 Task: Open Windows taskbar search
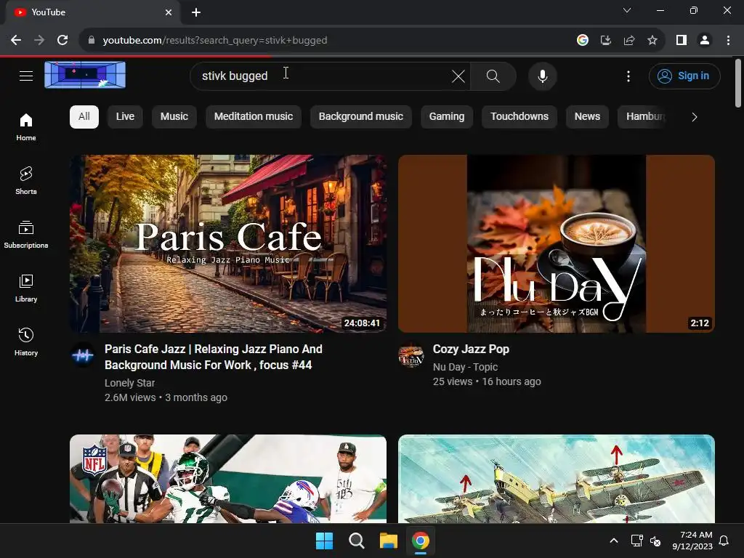(x=356, y=541)
